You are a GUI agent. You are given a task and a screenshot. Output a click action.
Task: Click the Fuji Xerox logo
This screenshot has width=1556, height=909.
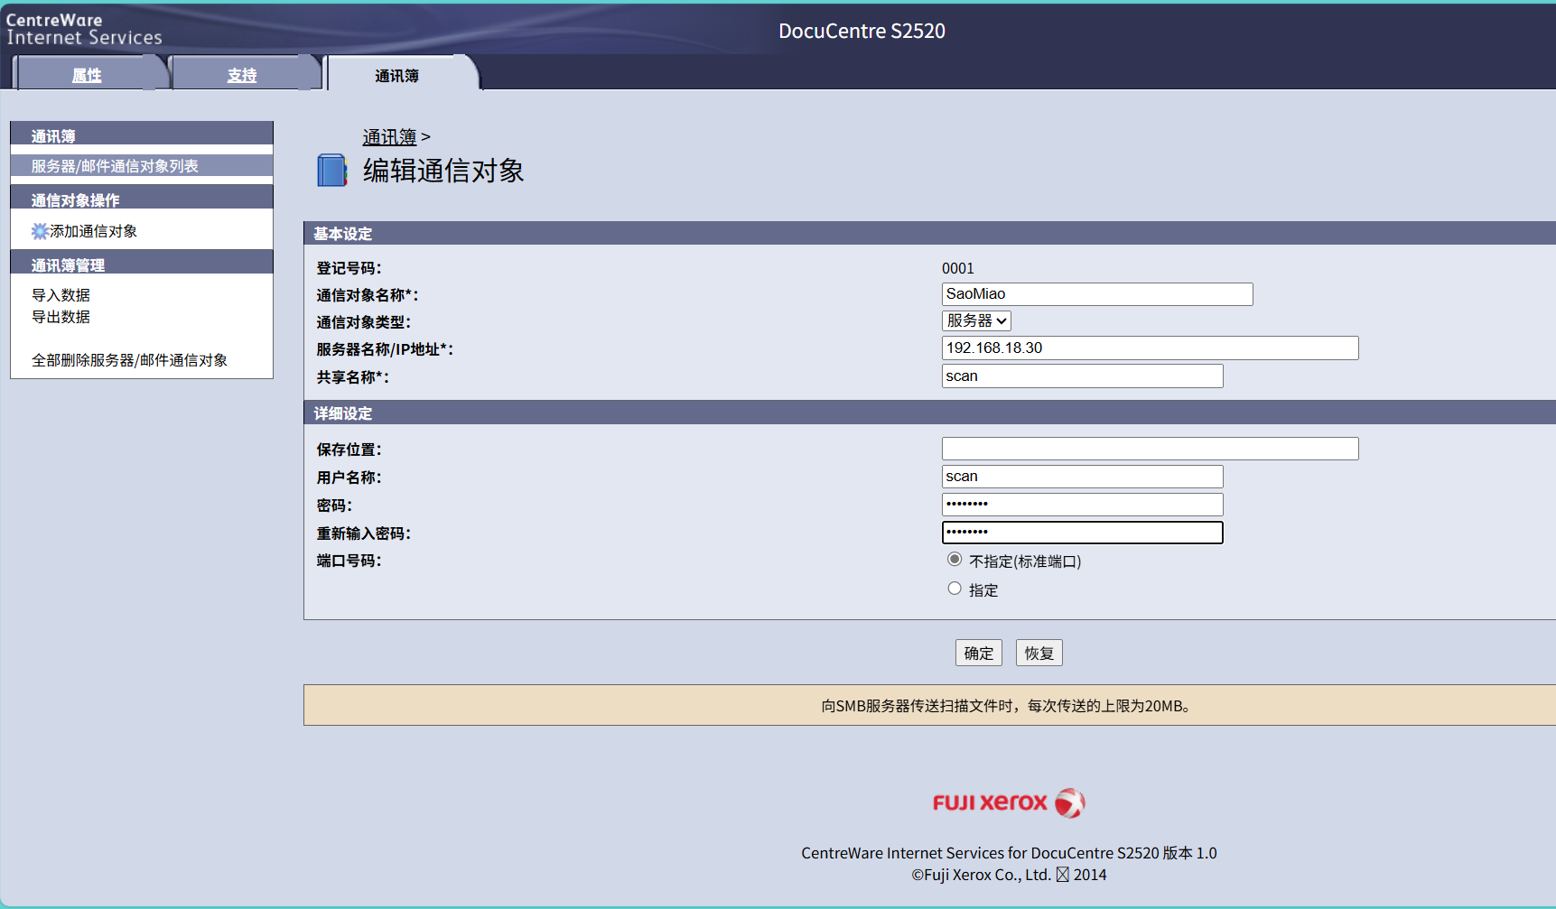1008,802
